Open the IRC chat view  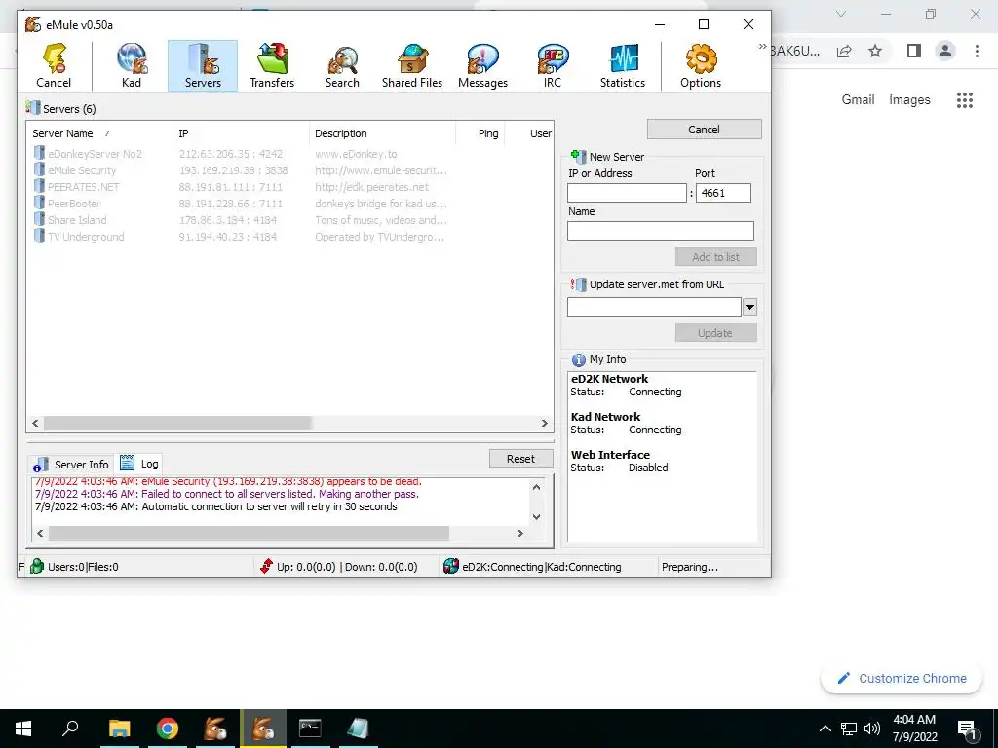coord(553,66)
